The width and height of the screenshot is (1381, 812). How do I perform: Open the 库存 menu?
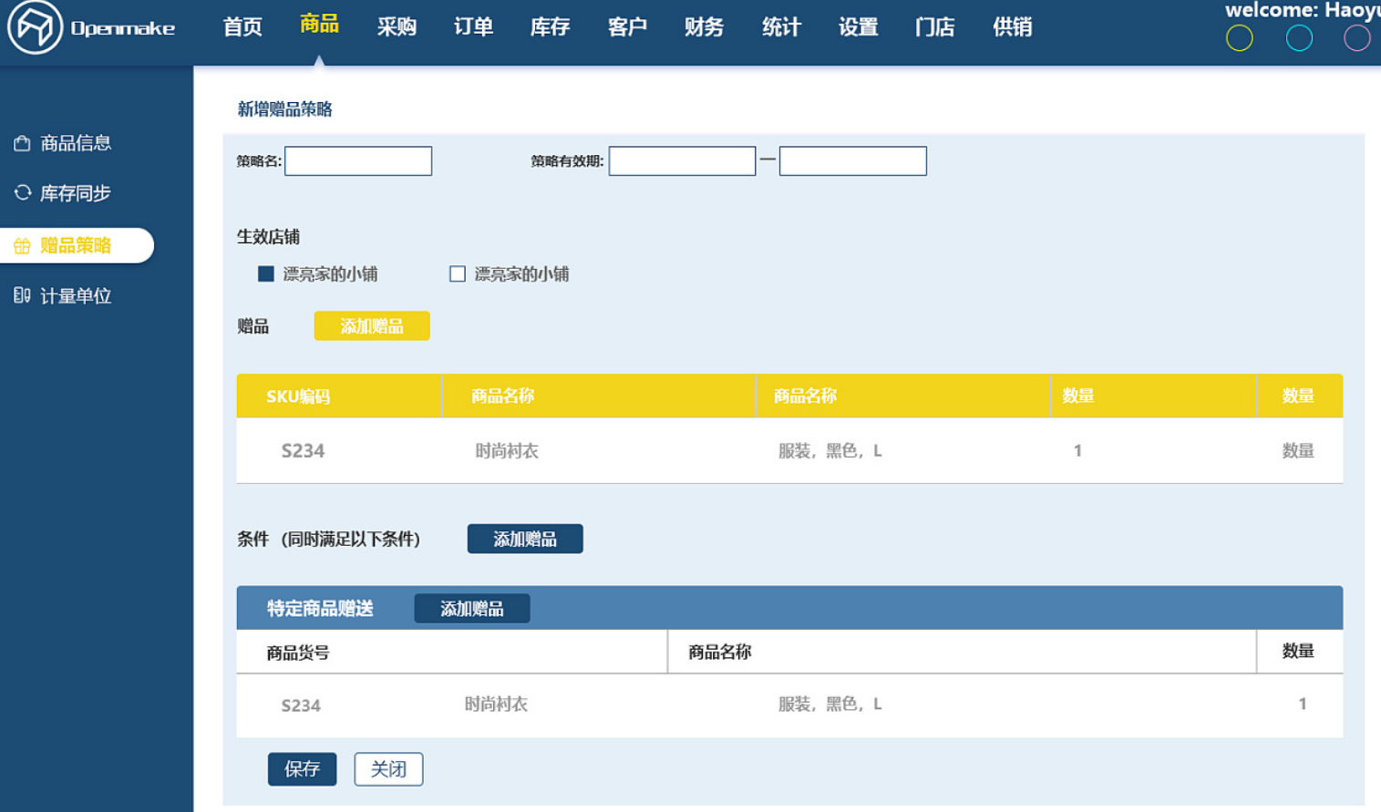550,27
